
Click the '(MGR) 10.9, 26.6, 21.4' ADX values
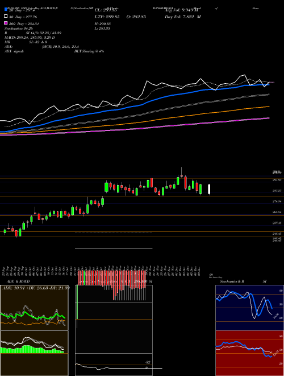coord(60,47)
